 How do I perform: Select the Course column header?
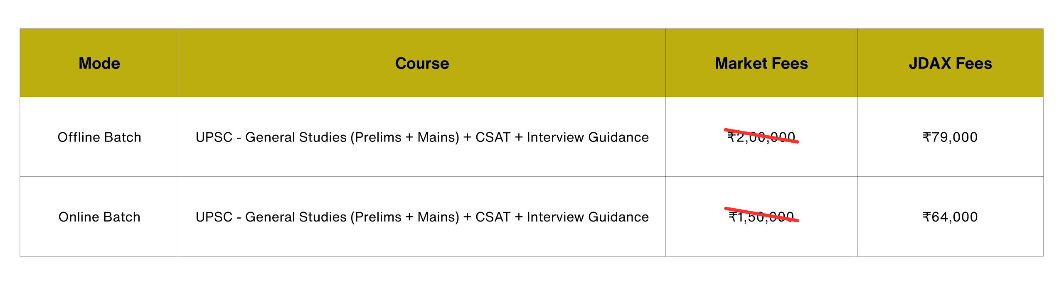point(422,63)
